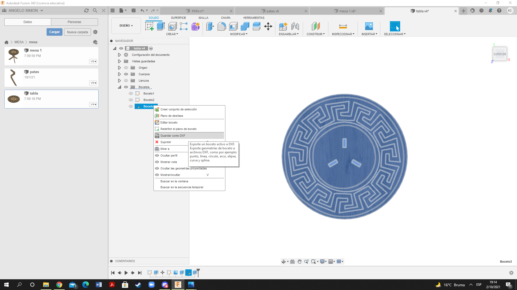The height and width of the screenshot is (290, 517).
Task: Click the Undo arrow
Action: [x=142, y=10]
